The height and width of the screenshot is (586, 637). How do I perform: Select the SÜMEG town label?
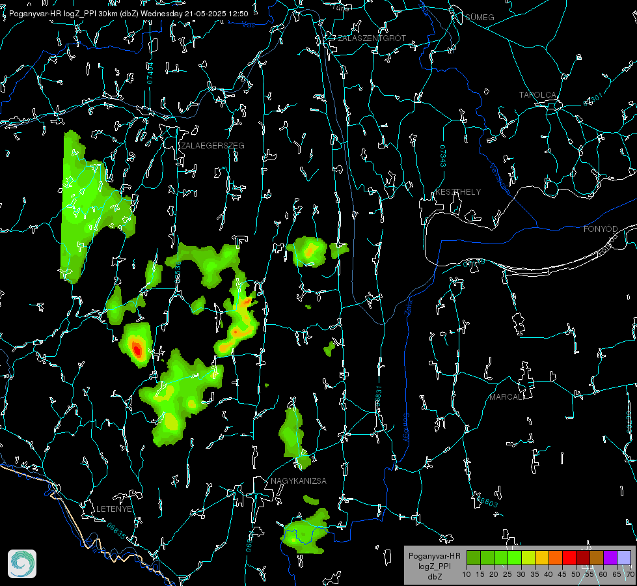480,18
